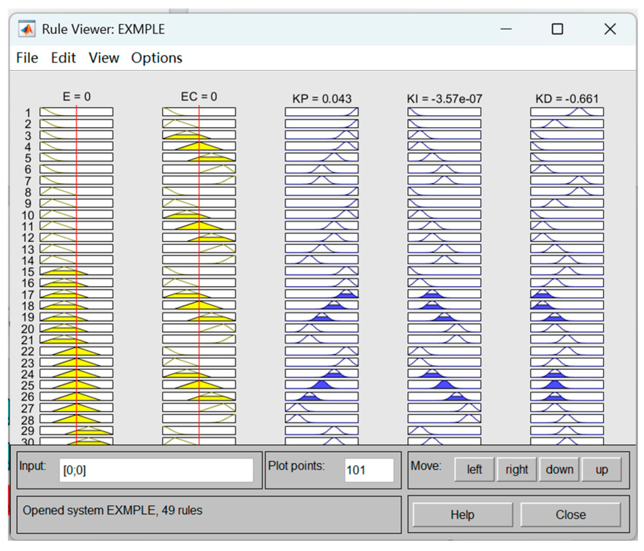This screenshot has width=644, height=551.
Task: Move the rule view left
Action: click(x=474, y=469)
